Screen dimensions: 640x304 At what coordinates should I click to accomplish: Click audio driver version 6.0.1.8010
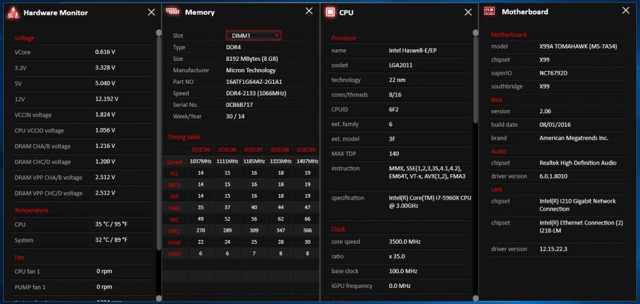pos(553,176)
